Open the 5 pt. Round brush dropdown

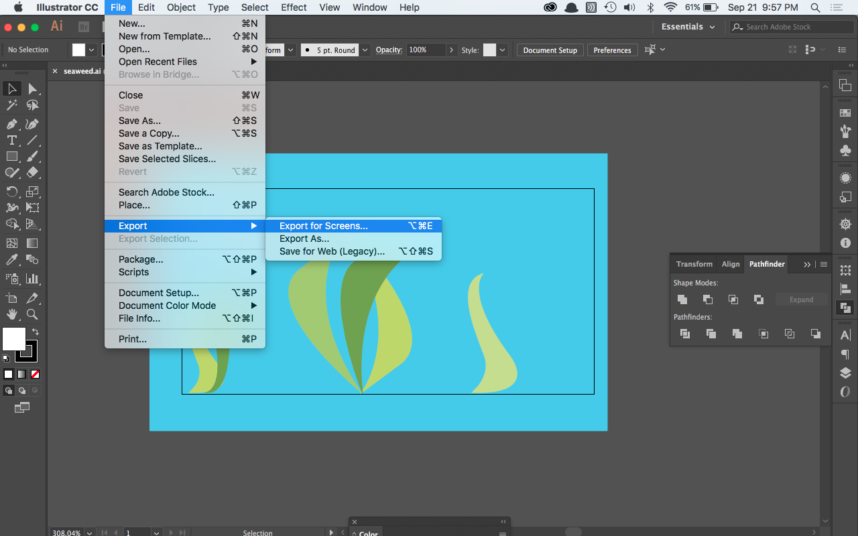(365, 50)
